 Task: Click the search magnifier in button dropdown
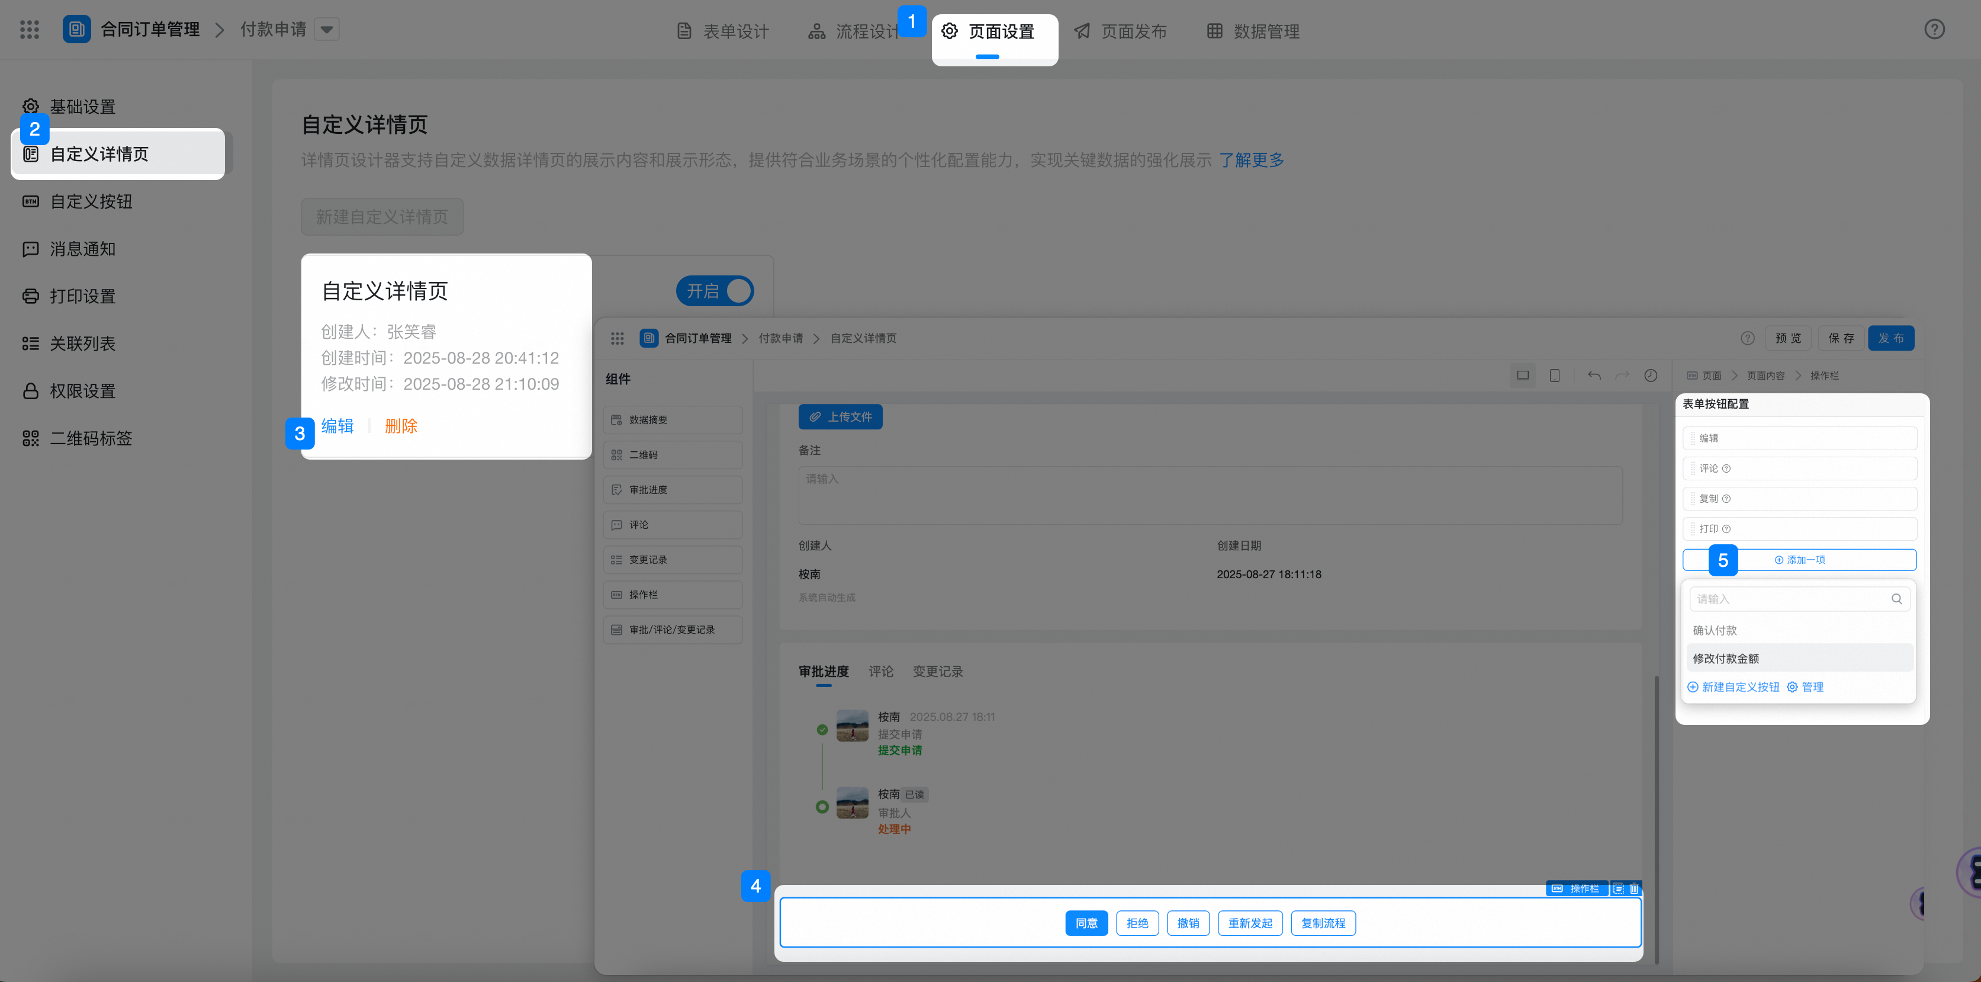pyautogui.click(x=1896, y=599)
